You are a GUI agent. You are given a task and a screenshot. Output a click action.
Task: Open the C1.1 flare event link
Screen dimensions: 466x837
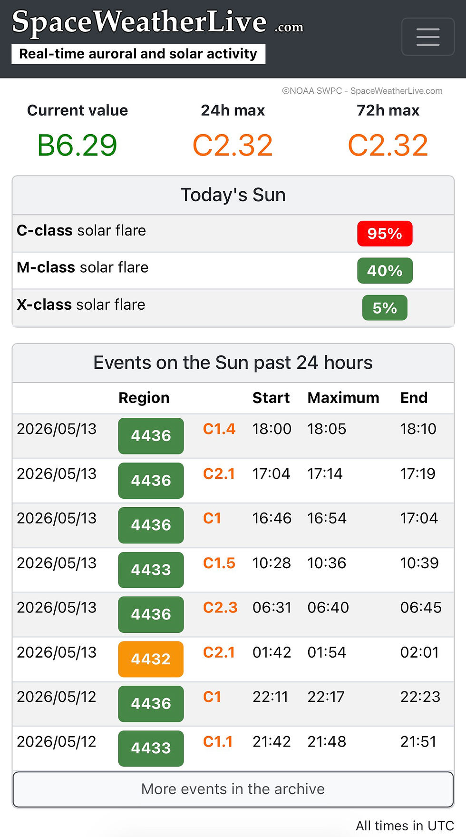pyautogui.click(x=218, y=742)
